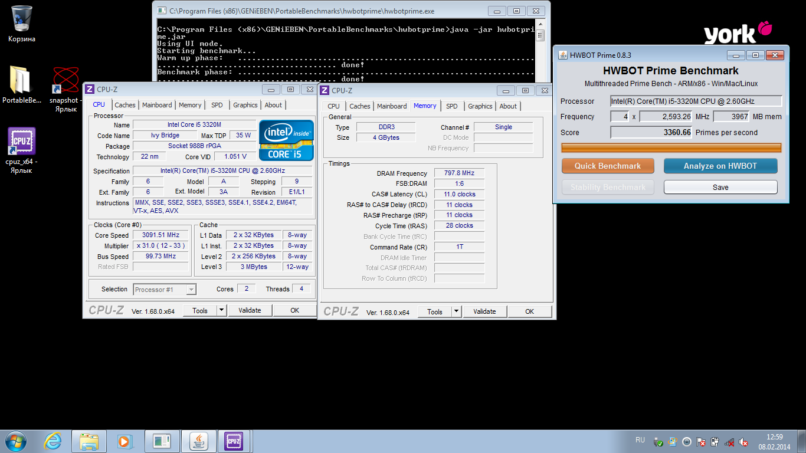The image size is (806, 453).
Task: Click the Intel Core i5 logo
Action: pos(286,140)
